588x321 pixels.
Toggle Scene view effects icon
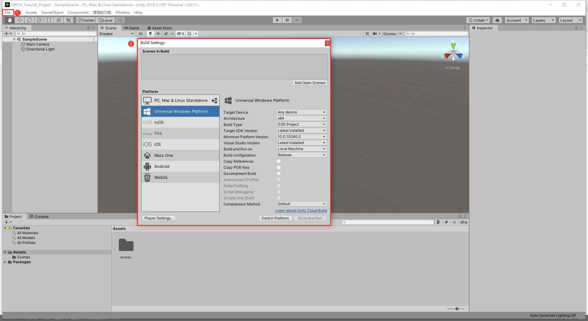[x=166, y=34]
